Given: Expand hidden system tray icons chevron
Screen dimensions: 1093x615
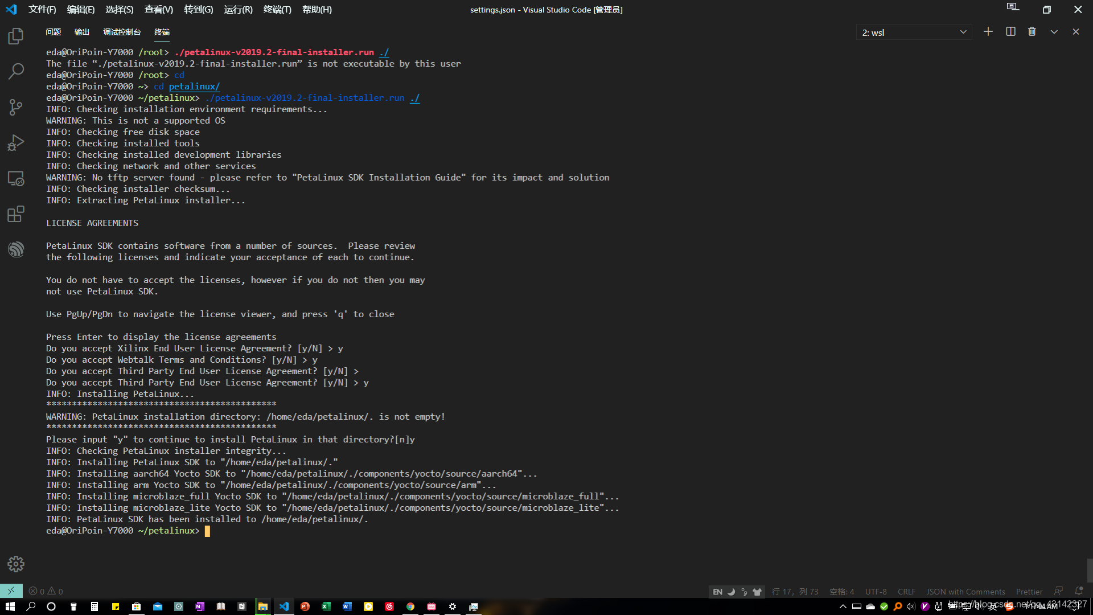Looking at the screenshot, I should click(x=843, y=606).
